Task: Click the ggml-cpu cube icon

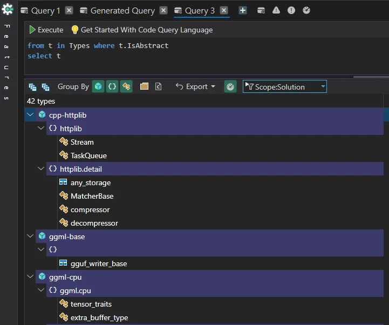Action: pyautogui.click(x=42, y=276)
